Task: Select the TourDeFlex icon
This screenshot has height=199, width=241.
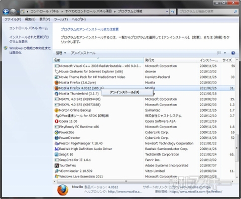Action: pos(57,165)
